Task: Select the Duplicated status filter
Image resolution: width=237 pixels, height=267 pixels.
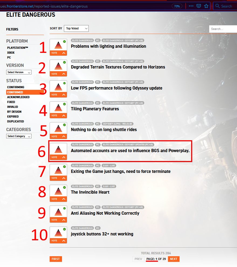Action: (x=15, y=121)
